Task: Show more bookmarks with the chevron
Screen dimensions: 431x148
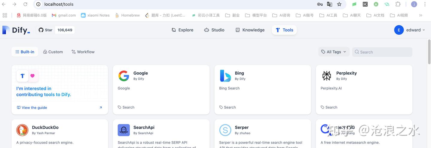Action: 421,15
